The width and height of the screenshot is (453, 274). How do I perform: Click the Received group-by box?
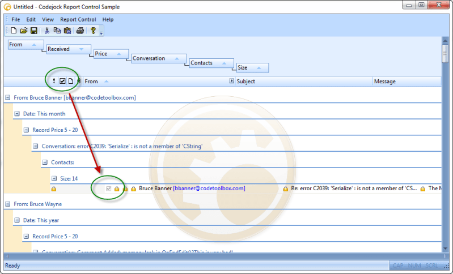tap(69, 49)
